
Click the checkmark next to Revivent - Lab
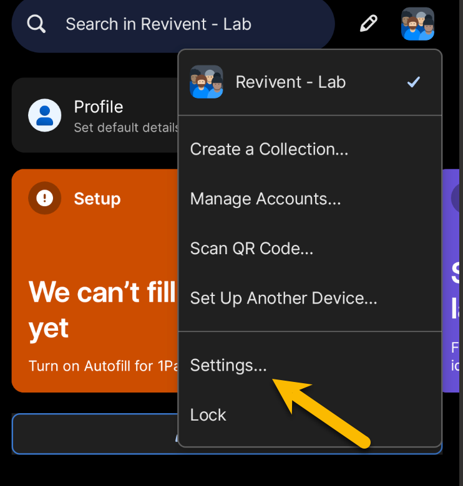[413, 82]
